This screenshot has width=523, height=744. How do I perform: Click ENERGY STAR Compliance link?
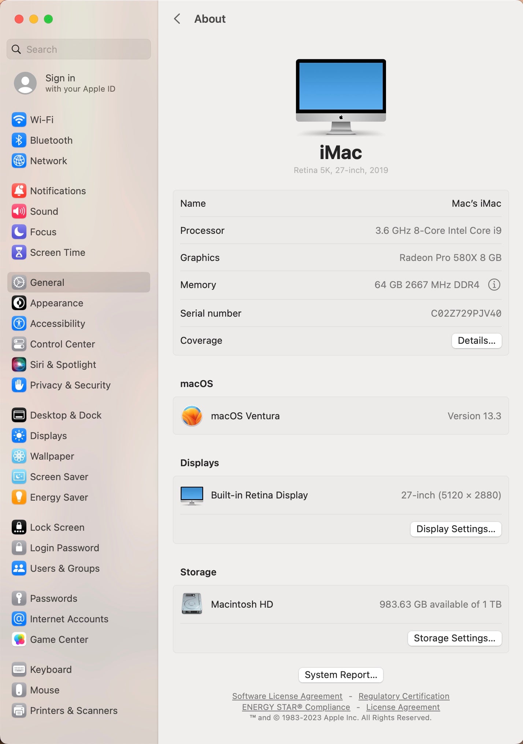(x=296, y=707)
